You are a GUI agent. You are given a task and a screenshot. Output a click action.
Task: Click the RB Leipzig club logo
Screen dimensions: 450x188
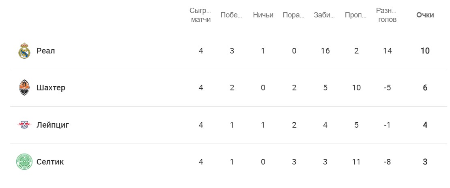24,125
